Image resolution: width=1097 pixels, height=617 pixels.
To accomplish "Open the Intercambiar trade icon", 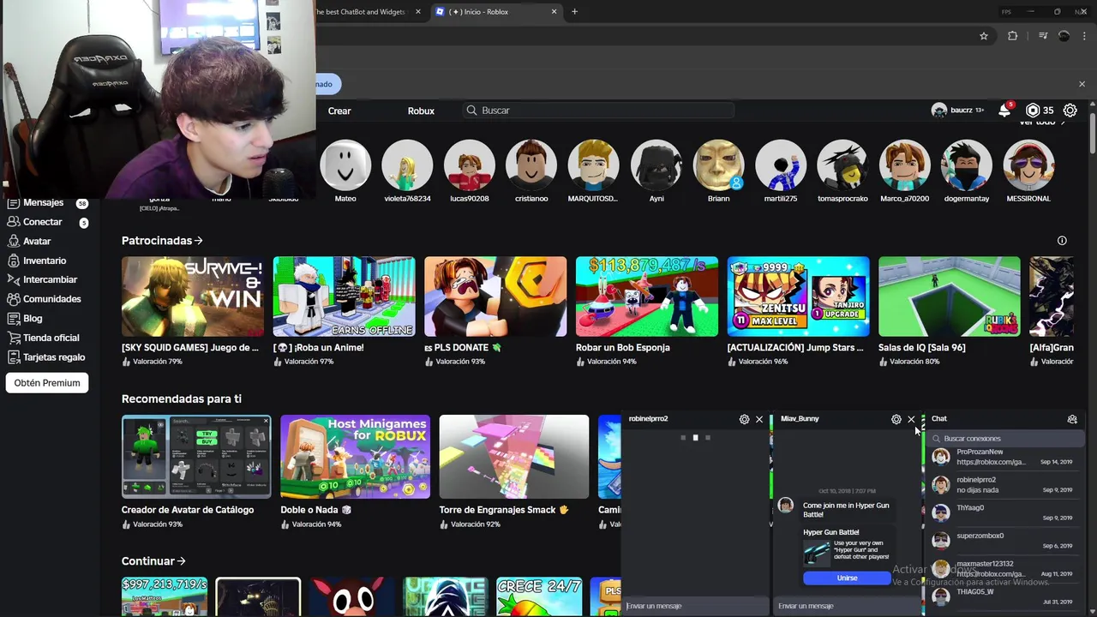I will coord(13,279).
